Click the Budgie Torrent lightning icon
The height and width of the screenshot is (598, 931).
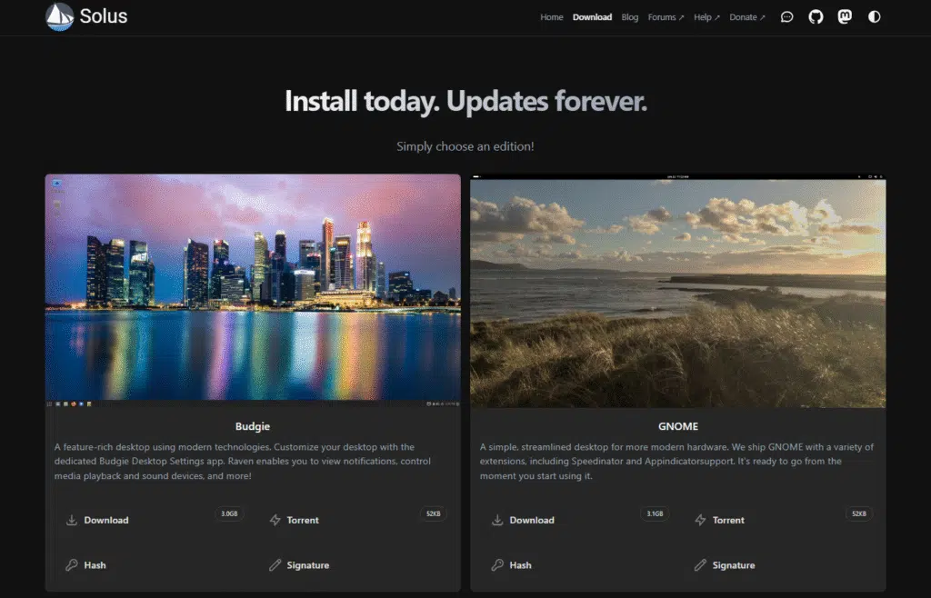(x=275, y=520)
